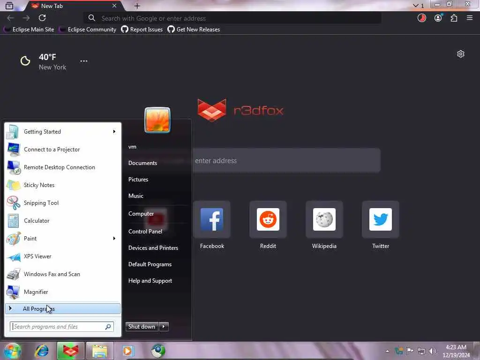This screenshot has height=360, width=480.
Task: Launch Magnifier from Start menu
Action: pos(63,292)
